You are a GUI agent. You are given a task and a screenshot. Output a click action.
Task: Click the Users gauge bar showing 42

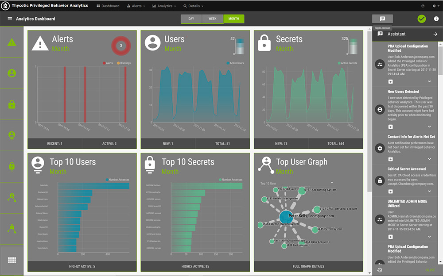(240, 46)
